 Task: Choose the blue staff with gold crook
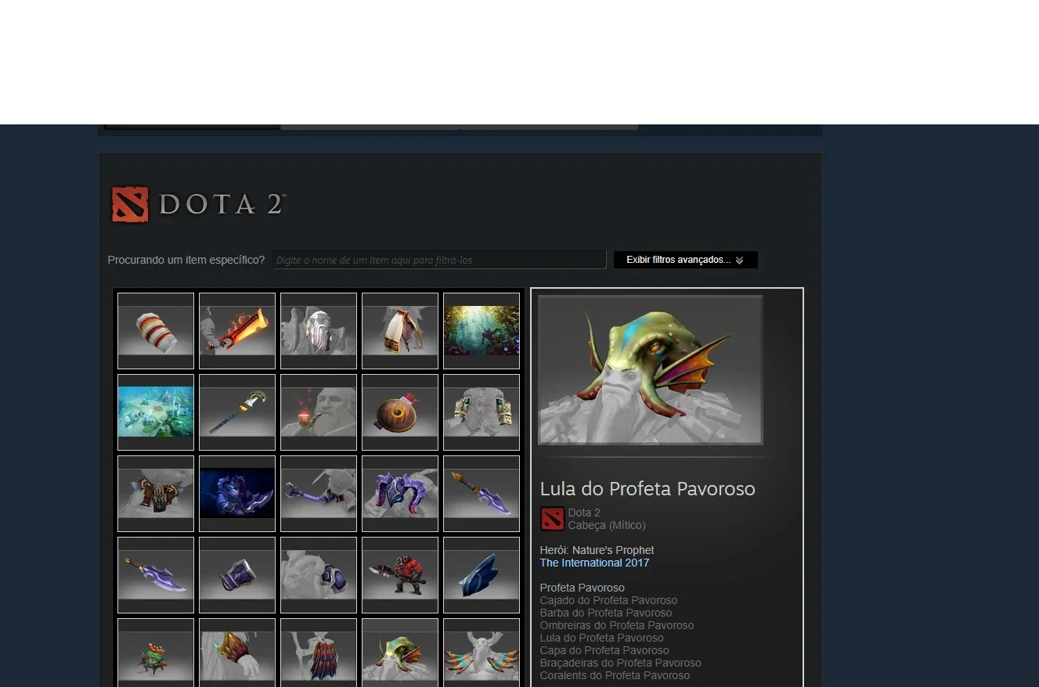click(237, 412)
